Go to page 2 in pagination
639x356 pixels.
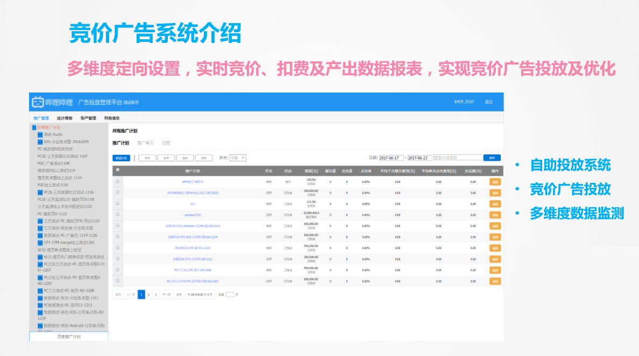148,295
